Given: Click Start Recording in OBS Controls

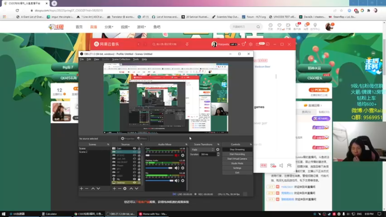Looking at the screenshot, I should click(237, 154).
